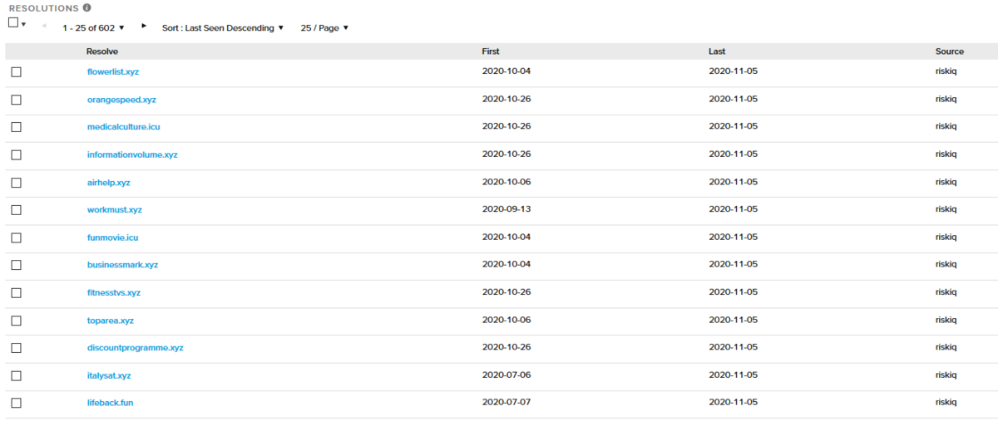Viewport: 998px width, 426px height.
Task: Open toparea.xyz domain link
Action: pyautogui.click(x=111, y=320)
